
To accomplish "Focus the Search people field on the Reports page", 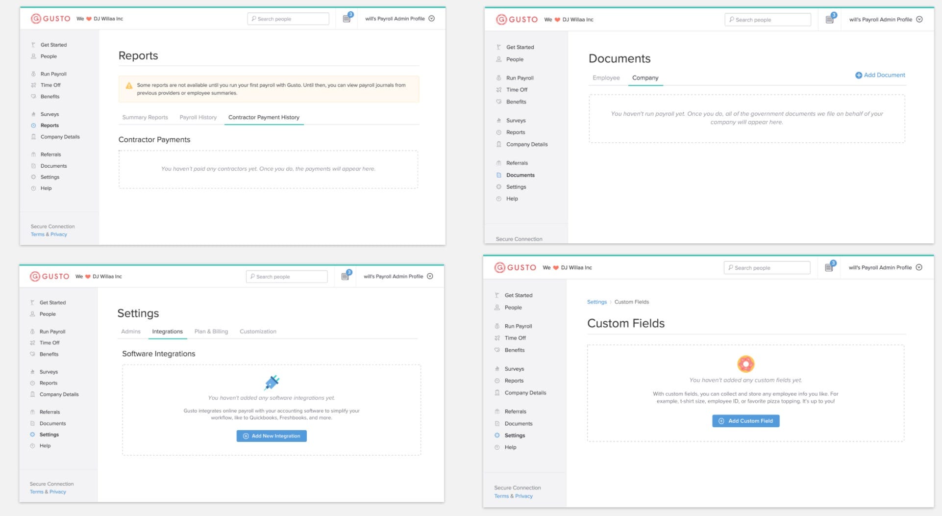I will [288, 19].
